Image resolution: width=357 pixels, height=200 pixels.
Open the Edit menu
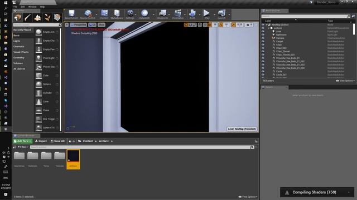(x=23, y=7)
